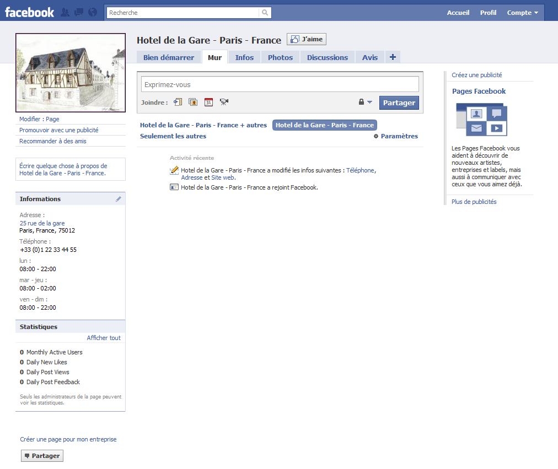Image resolution: width=558 pixels, height=469 pixels.
Task: Click Créez une publicité link
Action: [x=477, y=75]
